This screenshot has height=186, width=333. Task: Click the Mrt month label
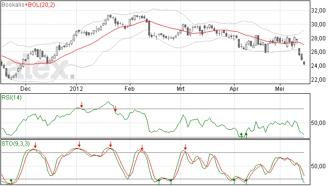coord(180,89)
